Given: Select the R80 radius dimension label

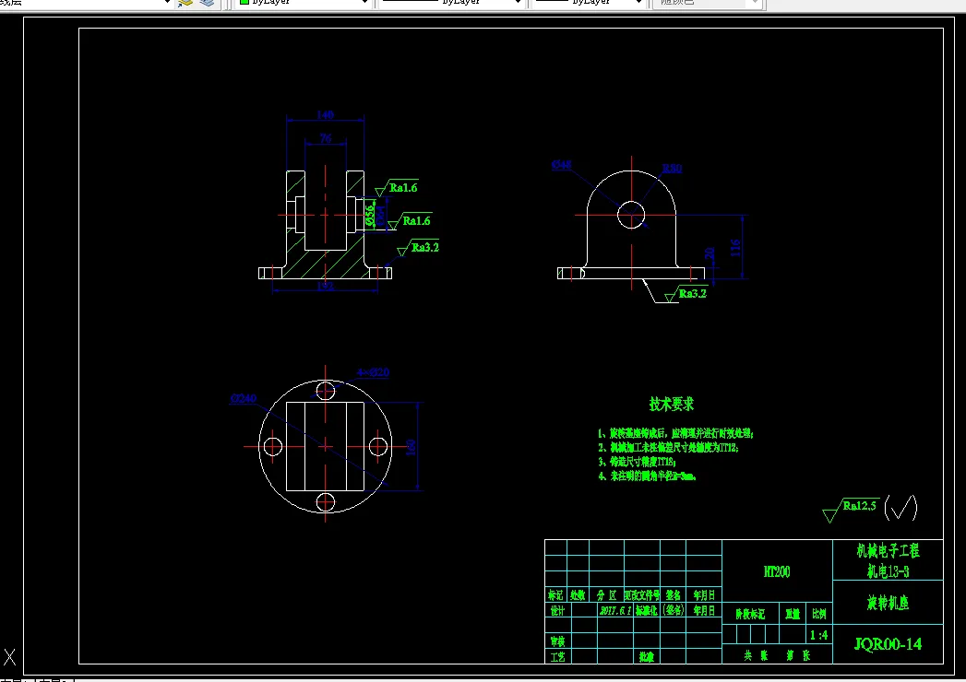Looking at the screenshot, I should pyautogui.click(x=672, y=168).
